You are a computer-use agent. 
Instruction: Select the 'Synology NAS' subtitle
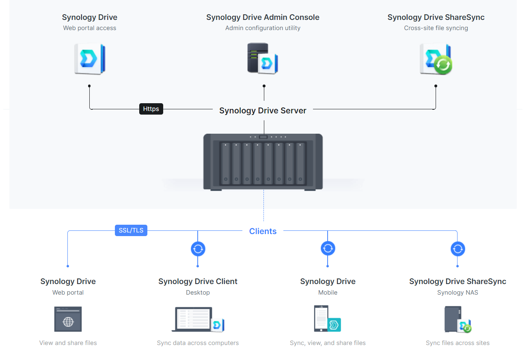[x=458, y=293]
